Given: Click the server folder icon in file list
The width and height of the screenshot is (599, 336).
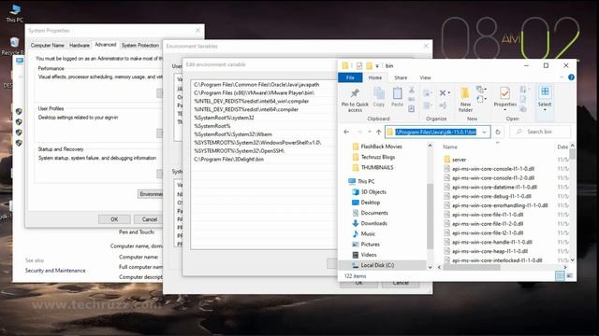Looking at the screenshot, I should (x=447, y=160).
